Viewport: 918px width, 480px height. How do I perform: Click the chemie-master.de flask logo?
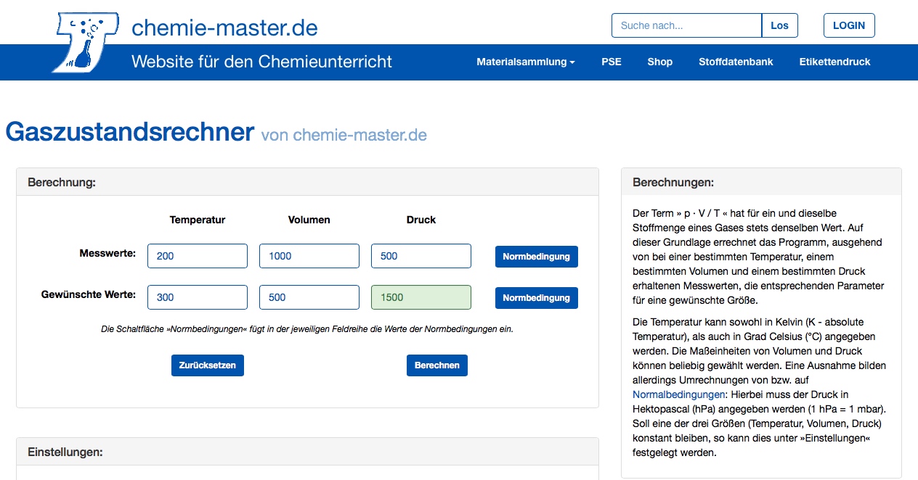tap(86, 41)
